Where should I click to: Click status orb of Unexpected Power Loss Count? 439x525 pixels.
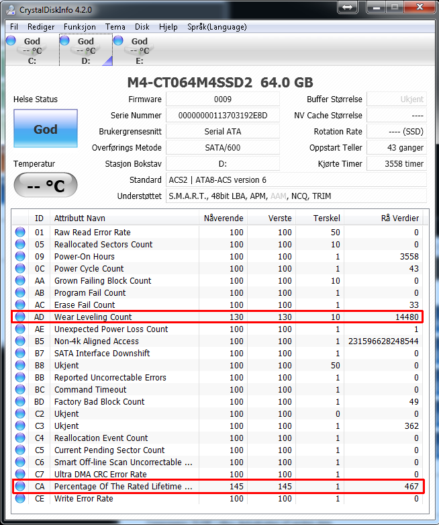[20, 329]
